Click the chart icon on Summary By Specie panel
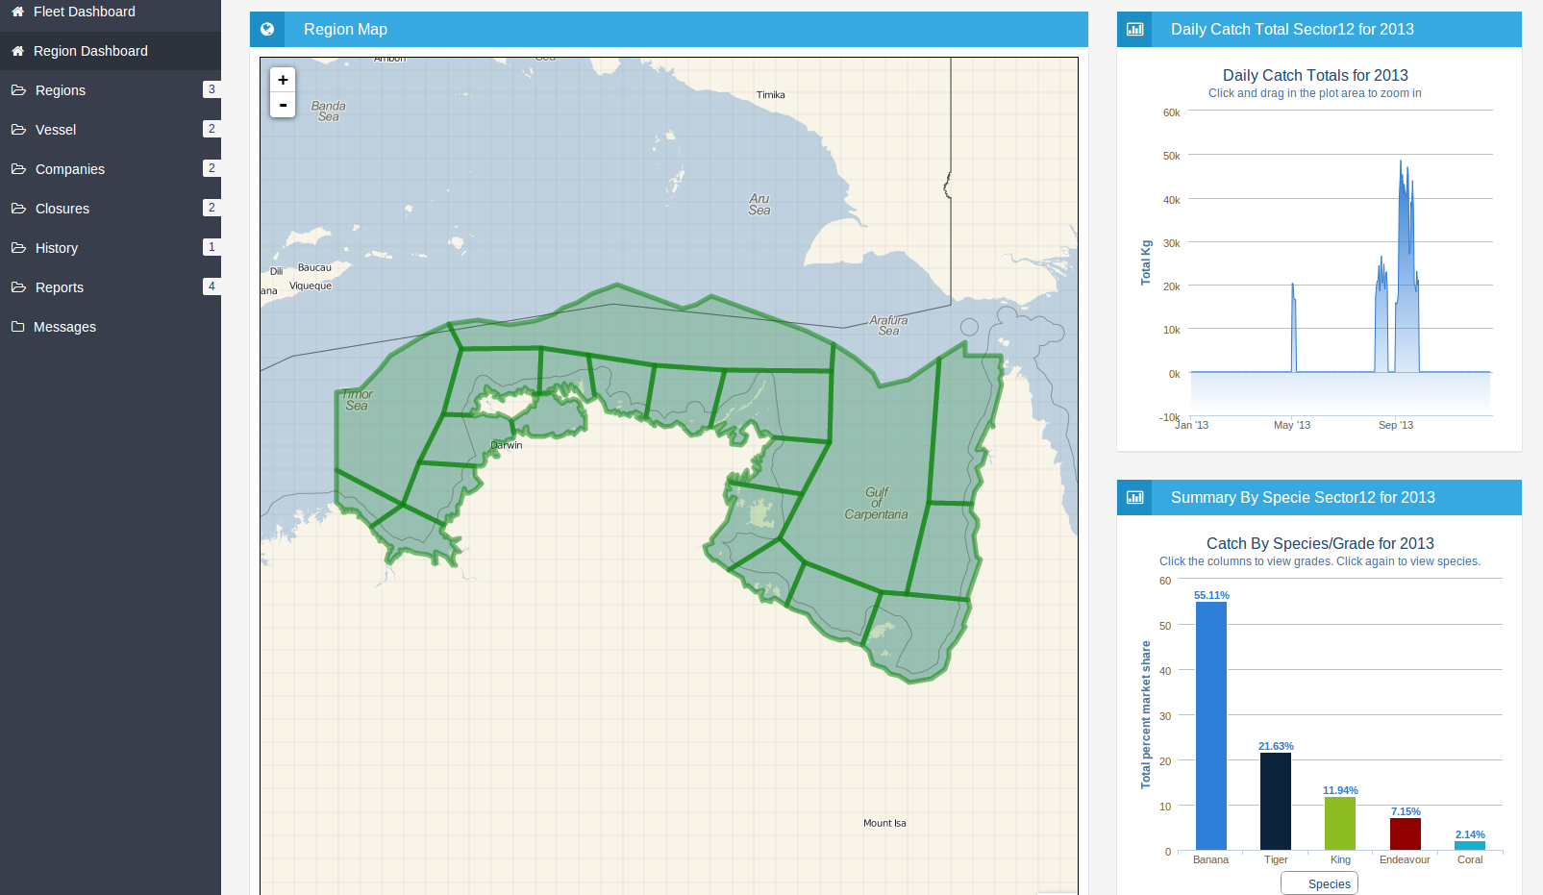This screenshot has width=1543, height=895. (1134, 497)
